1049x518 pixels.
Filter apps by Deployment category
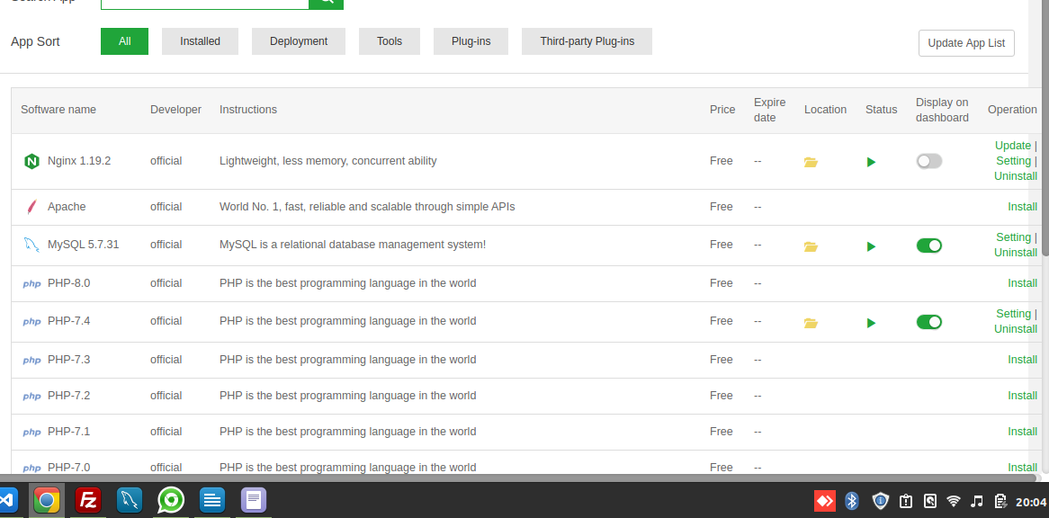(299, 41)
